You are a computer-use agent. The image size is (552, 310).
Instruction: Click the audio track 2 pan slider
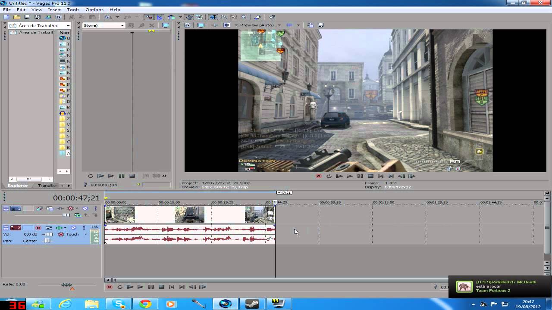(x=47, y=241)
